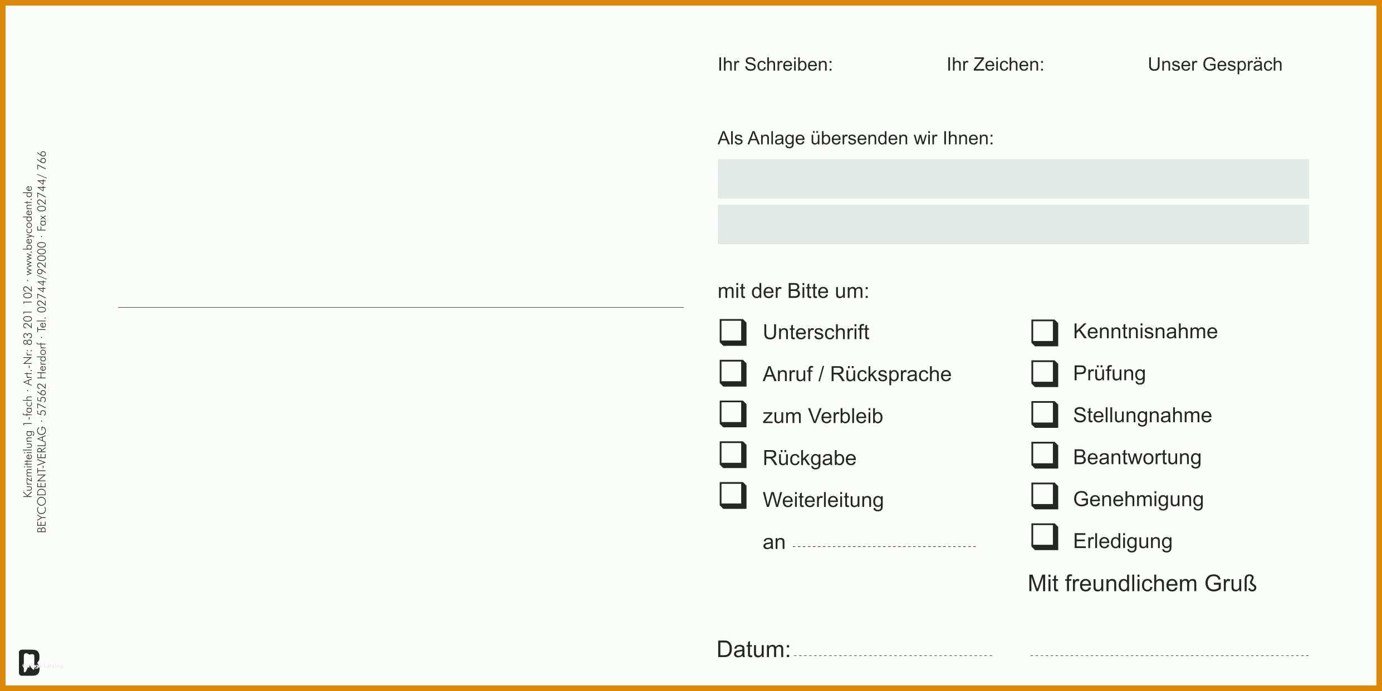Click the first gray Anlage field

(x=1013, y=179)
